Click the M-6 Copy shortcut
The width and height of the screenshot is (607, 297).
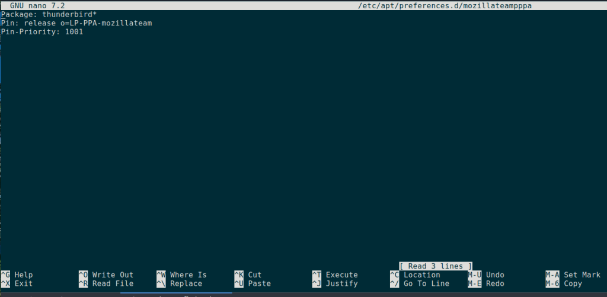tap(564, 284)
